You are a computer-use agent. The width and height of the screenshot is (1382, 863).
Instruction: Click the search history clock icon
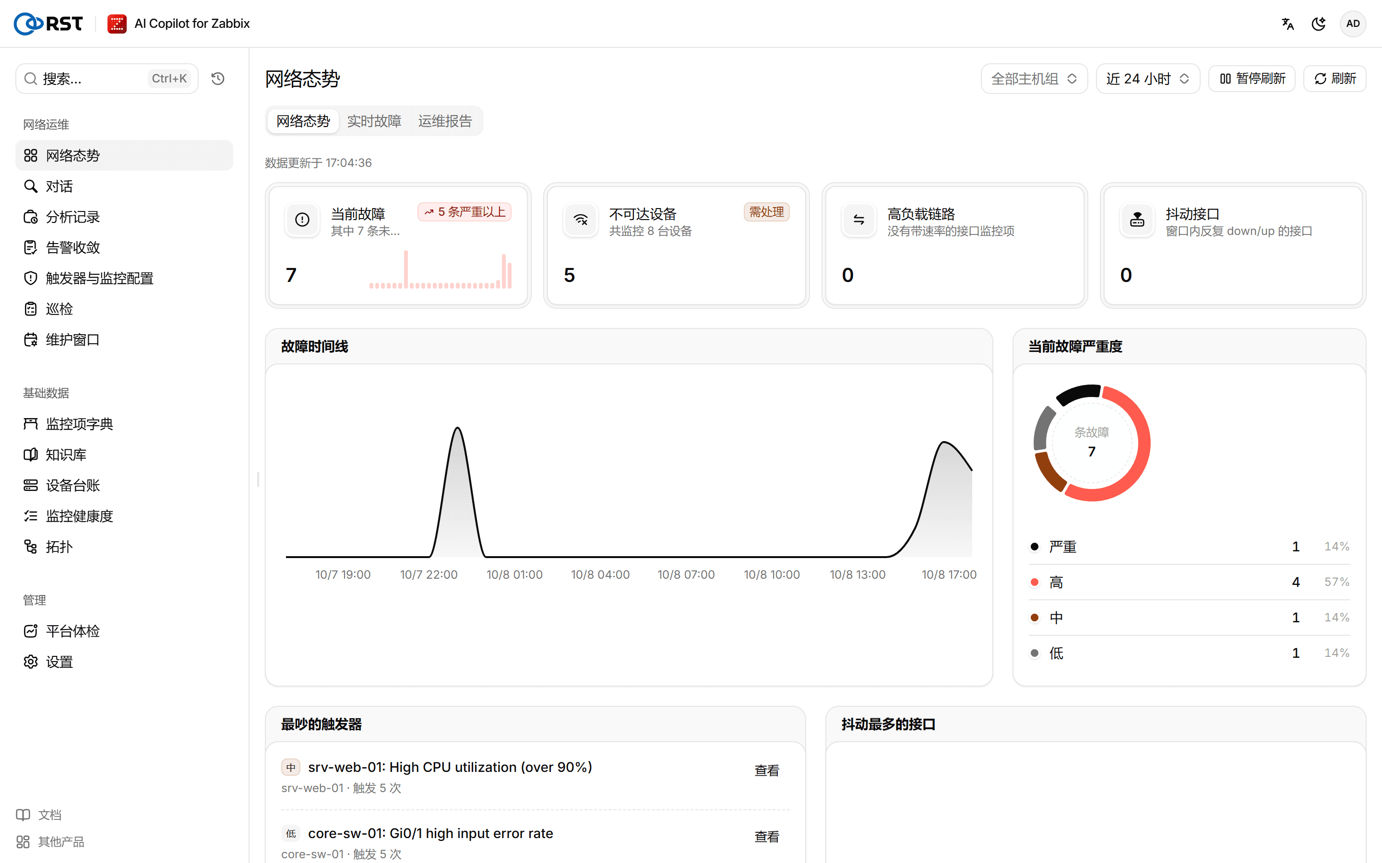[x=217, y=78]
